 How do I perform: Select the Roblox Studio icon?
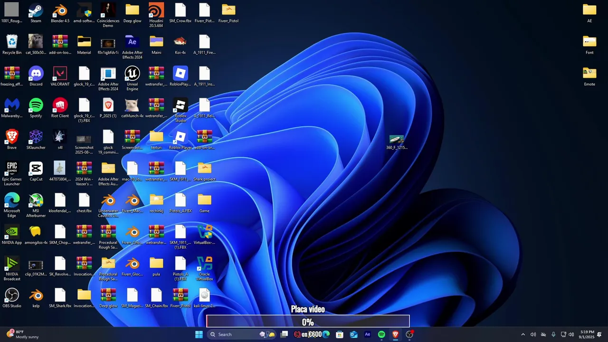click(180, 110)
